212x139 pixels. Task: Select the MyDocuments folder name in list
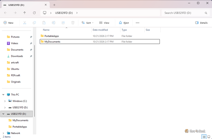pyautogui.click(x=52, y=42)
